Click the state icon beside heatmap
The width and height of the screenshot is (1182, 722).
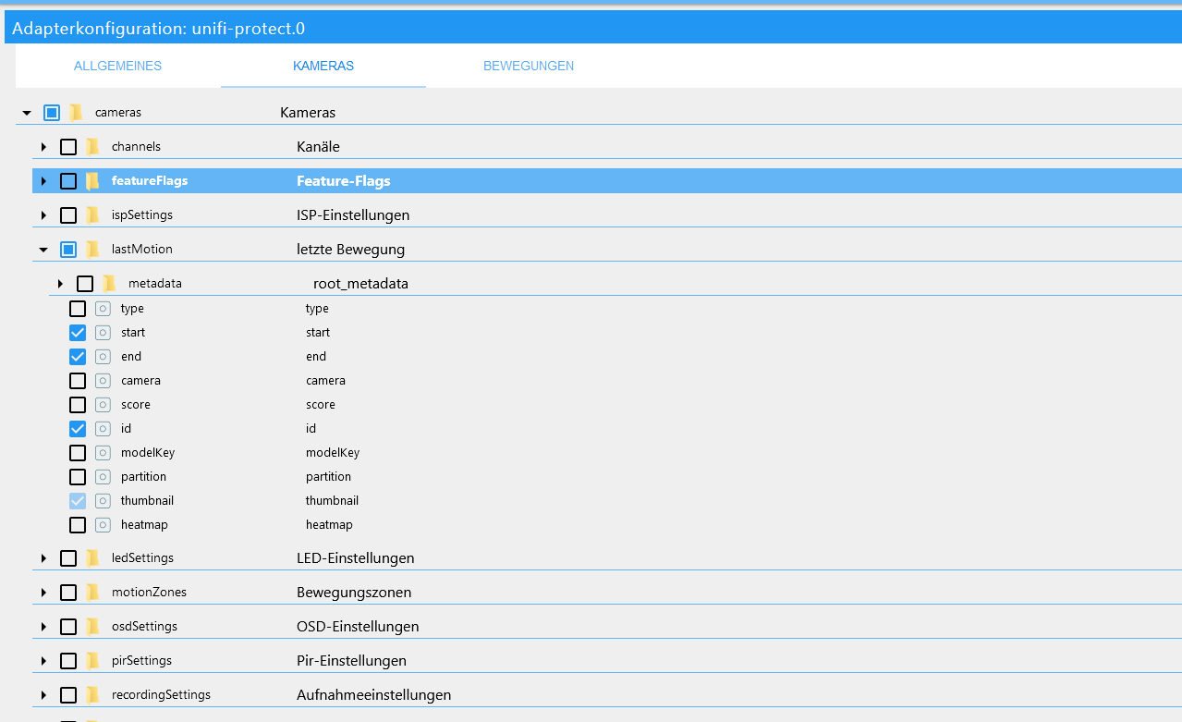tap(103, 525)
